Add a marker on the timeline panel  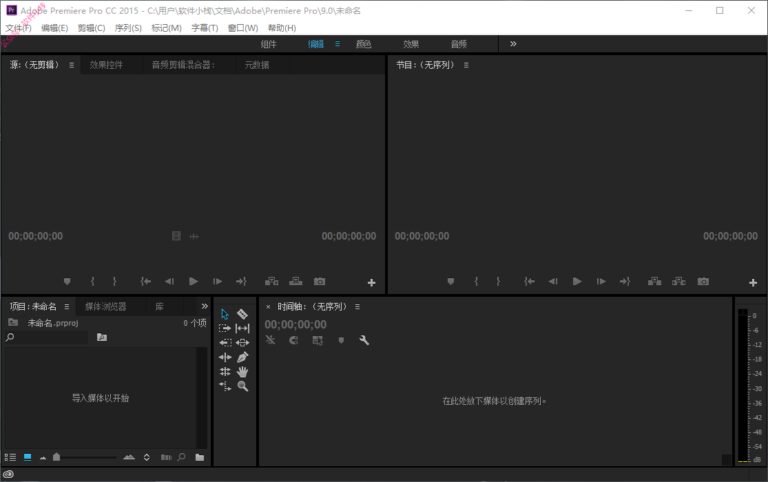pos(342,340)
